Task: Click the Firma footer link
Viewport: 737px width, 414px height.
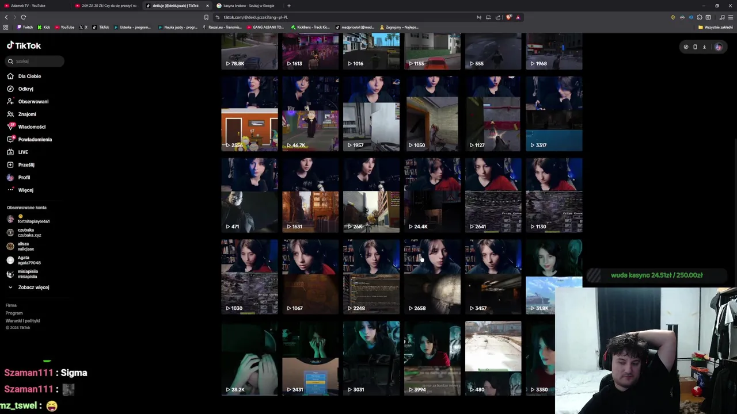Action: [11, 305]
